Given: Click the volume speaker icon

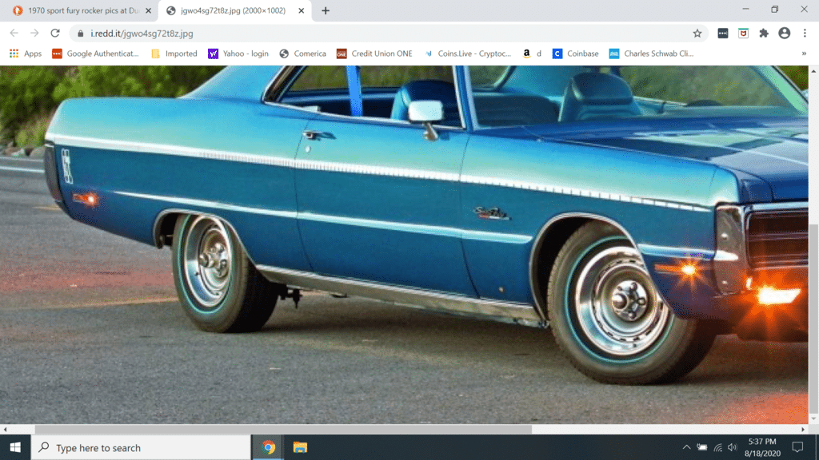Looking at the screenshot, I should (733, 447).
